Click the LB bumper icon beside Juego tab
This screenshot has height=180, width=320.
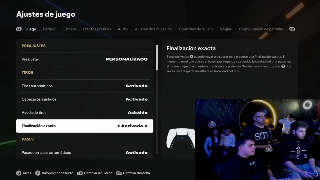(x=19, y=29)
